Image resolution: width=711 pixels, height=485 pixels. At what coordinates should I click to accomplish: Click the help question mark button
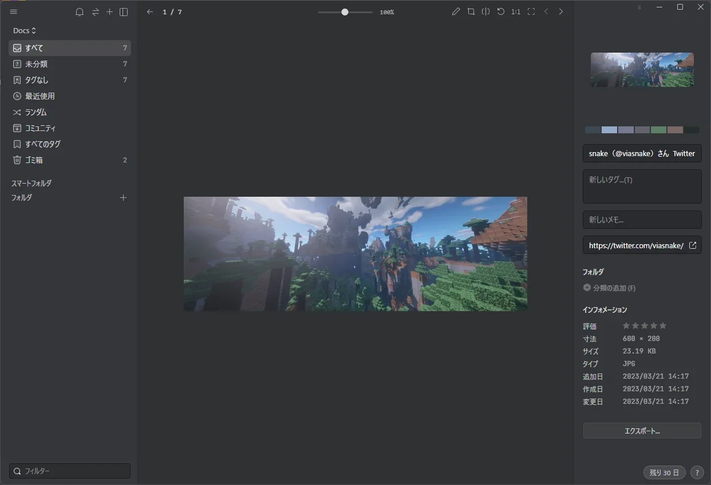point(697,472)
